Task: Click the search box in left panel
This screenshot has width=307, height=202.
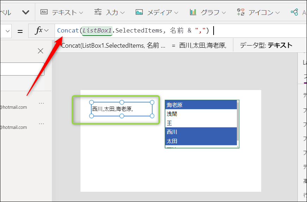Action: click(22, 69)
